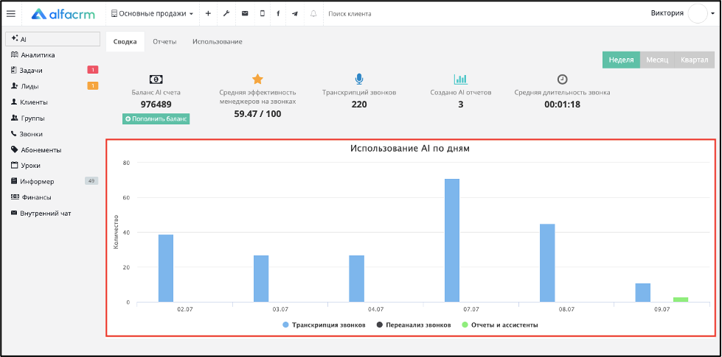Toggle Транскрипция звонков legend series
This screenshot has height=357, width=722.
point(324,325)
